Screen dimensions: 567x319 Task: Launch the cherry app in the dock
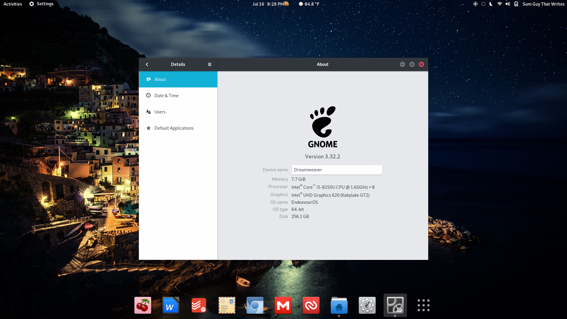(x=143, y=305)
